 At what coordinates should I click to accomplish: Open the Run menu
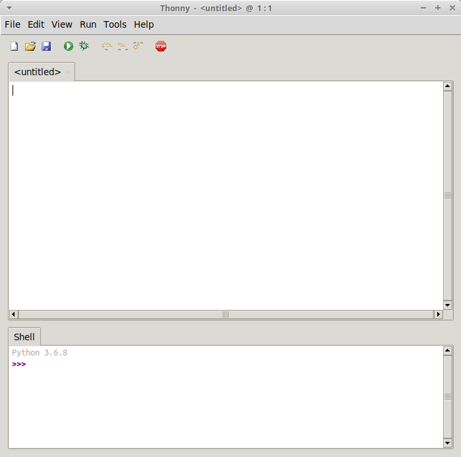coord(88,24)
